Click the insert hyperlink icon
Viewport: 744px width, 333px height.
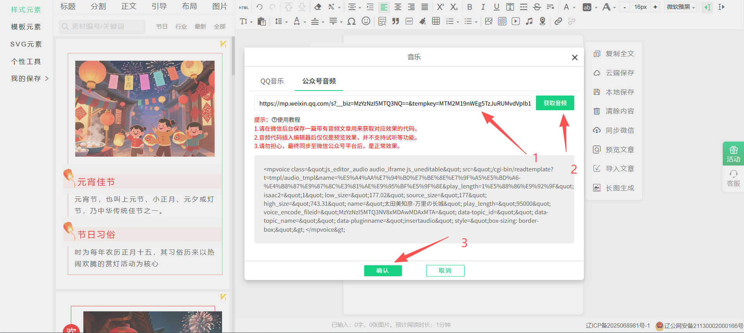pyautogui.click(x=558, y=21)
